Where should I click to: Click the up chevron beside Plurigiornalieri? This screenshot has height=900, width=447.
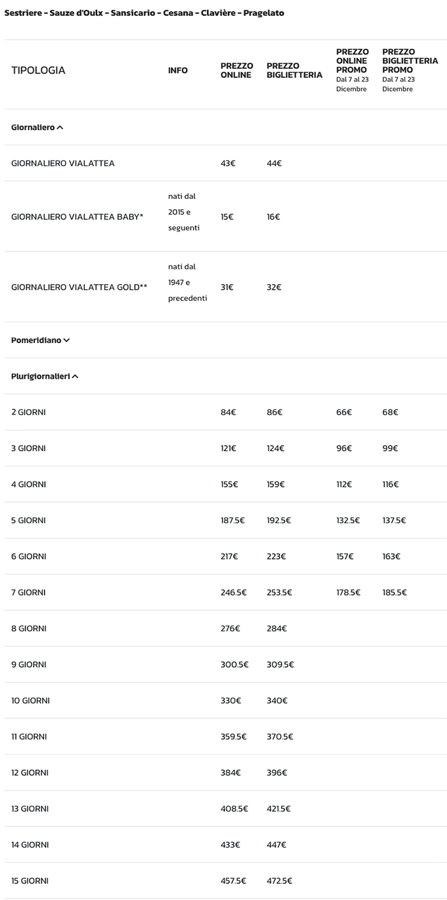tap(75, 376)
